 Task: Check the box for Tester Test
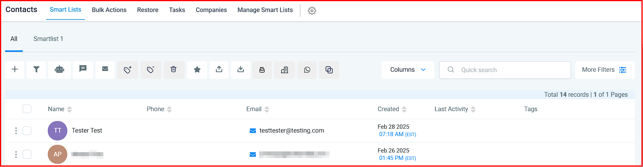pyautogui.click(x=27, y=131)
